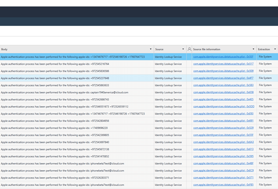
Task: Open the idstatuscache.plist : 0x5EF link
Action: (x=223, y=57)
